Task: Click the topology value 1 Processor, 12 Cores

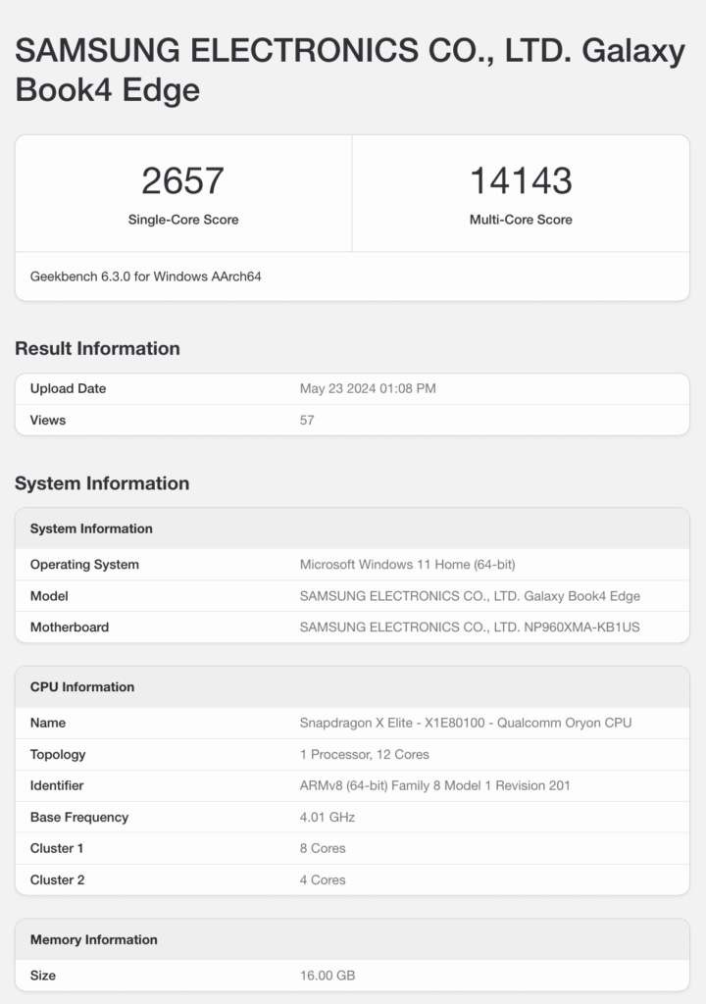Action: 364,754
